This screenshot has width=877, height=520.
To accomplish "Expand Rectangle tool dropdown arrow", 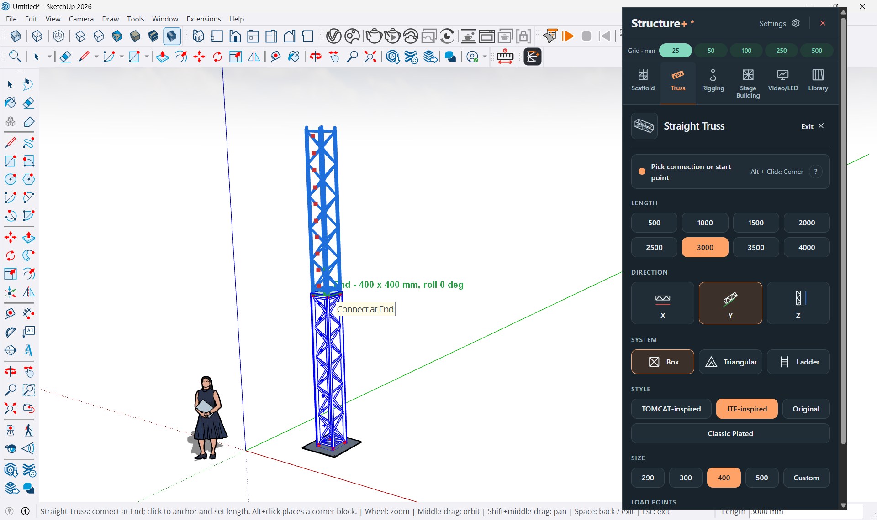I will 147,57.
